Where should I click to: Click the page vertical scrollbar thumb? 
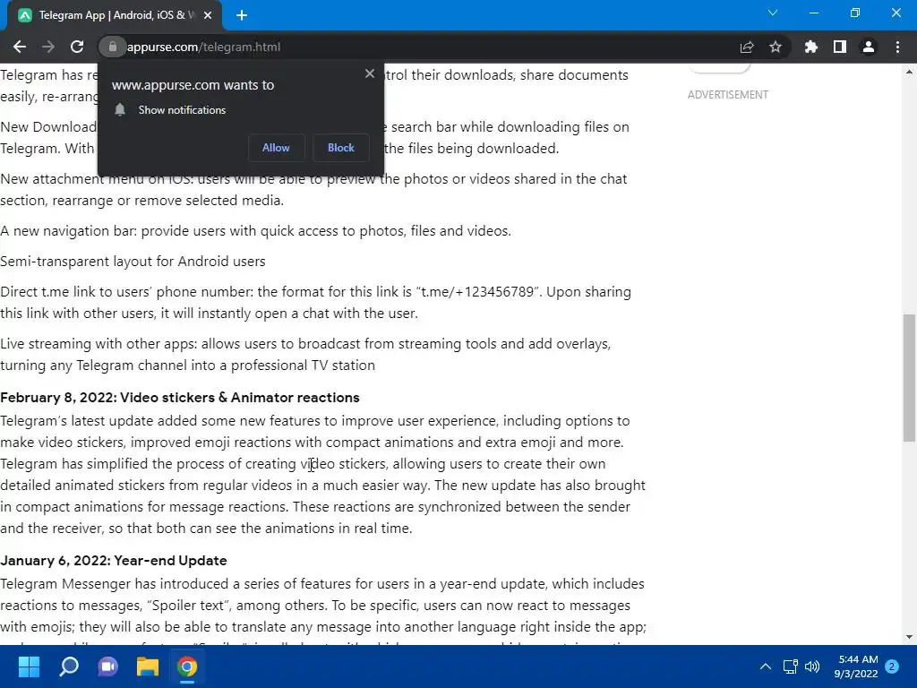pos(909,378)
